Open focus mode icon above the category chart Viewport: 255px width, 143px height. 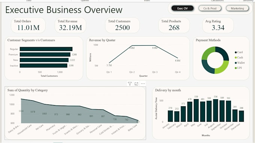pos(136,84)
